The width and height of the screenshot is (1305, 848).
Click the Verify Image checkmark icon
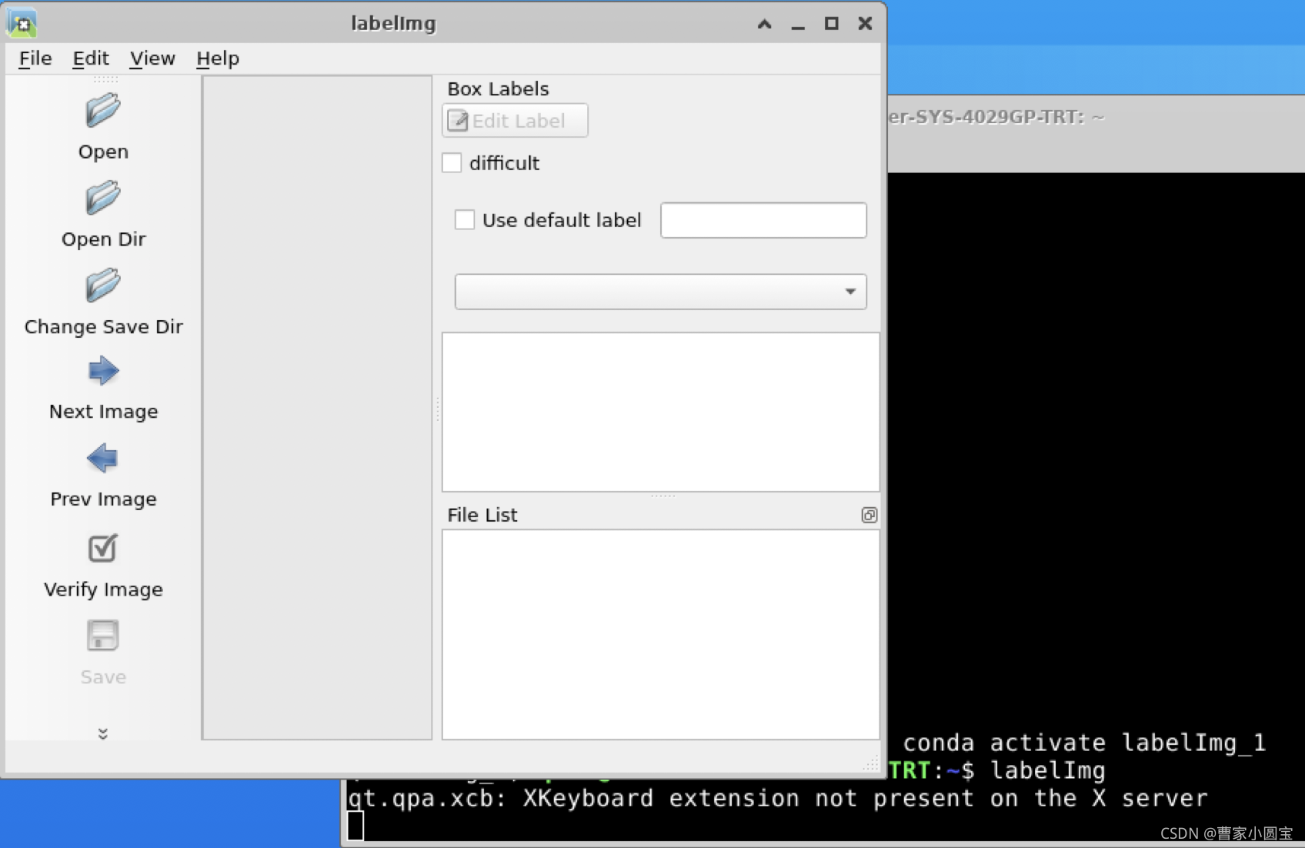[102, 548]
